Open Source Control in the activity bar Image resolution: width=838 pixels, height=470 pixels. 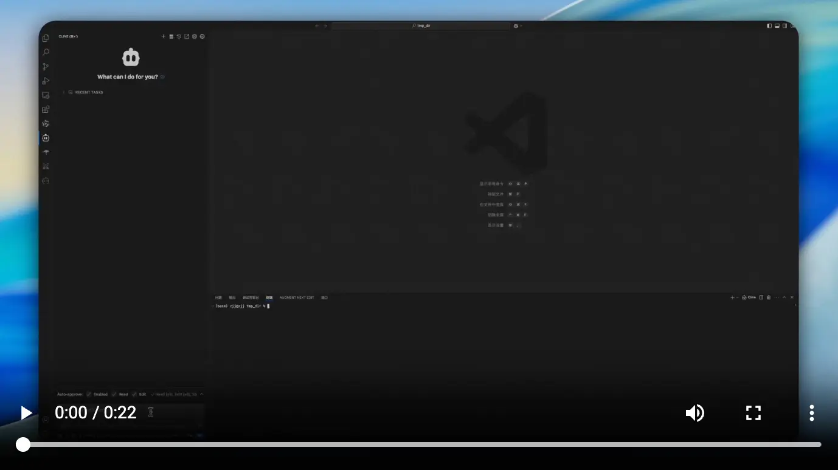pyautogui.click(x=46, y=67)
